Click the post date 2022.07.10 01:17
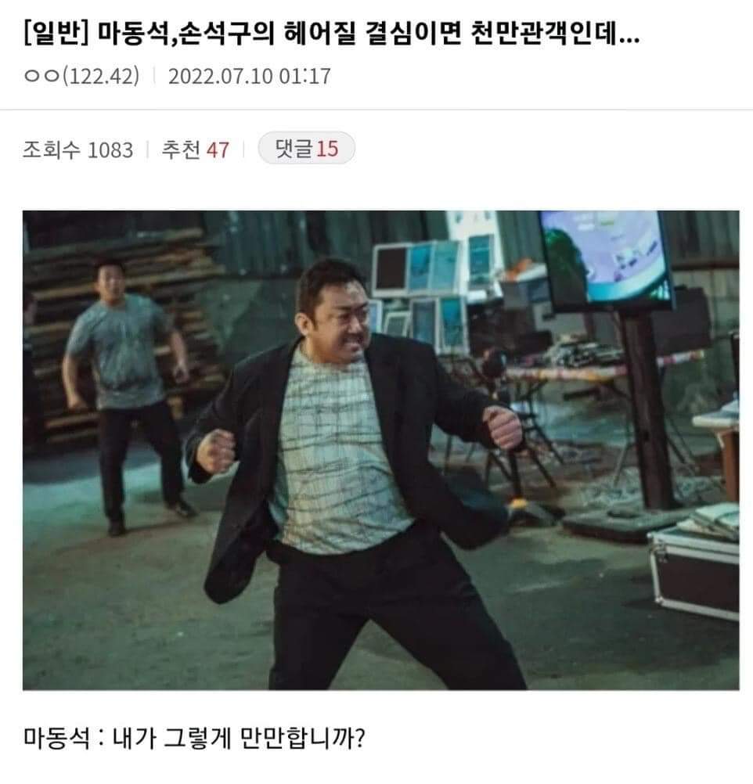Screen dimensions: 753x784 (x=249, y=76)
